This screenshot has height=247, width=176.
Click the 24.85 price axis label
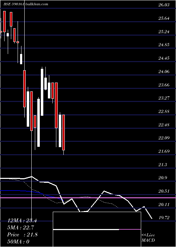point(164,45)
